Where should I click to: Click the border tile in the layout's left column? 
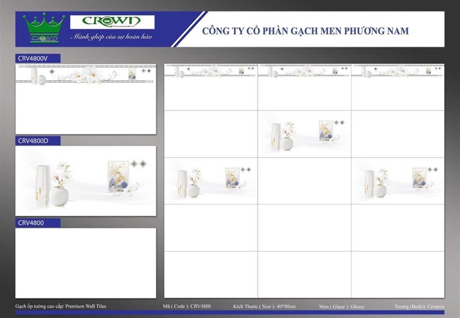pos(211,87)
